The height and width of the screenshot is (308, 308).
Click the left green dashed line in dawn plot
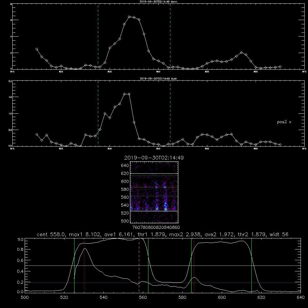click(98, 36)
